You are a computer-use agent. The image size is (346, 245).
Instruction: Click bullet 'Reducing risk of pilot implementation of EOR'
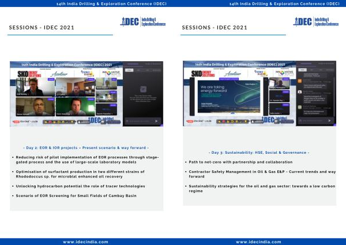(87, 159)
